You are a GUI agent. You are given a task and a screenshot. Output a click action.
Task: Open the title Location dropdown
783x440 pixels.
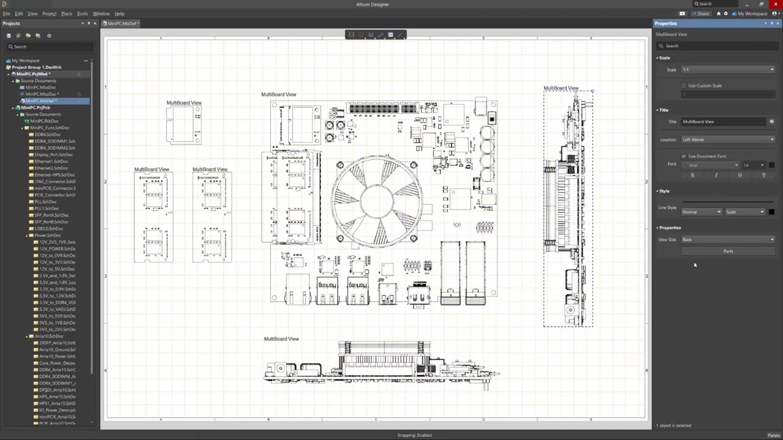click(x=728, y=139)
